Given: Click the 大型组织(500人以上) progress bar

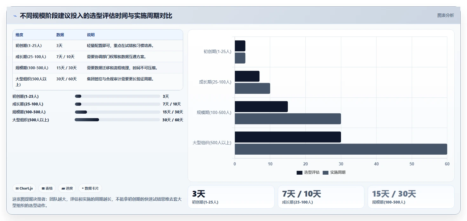Looking at the screenshot, I should click(117, 120).
